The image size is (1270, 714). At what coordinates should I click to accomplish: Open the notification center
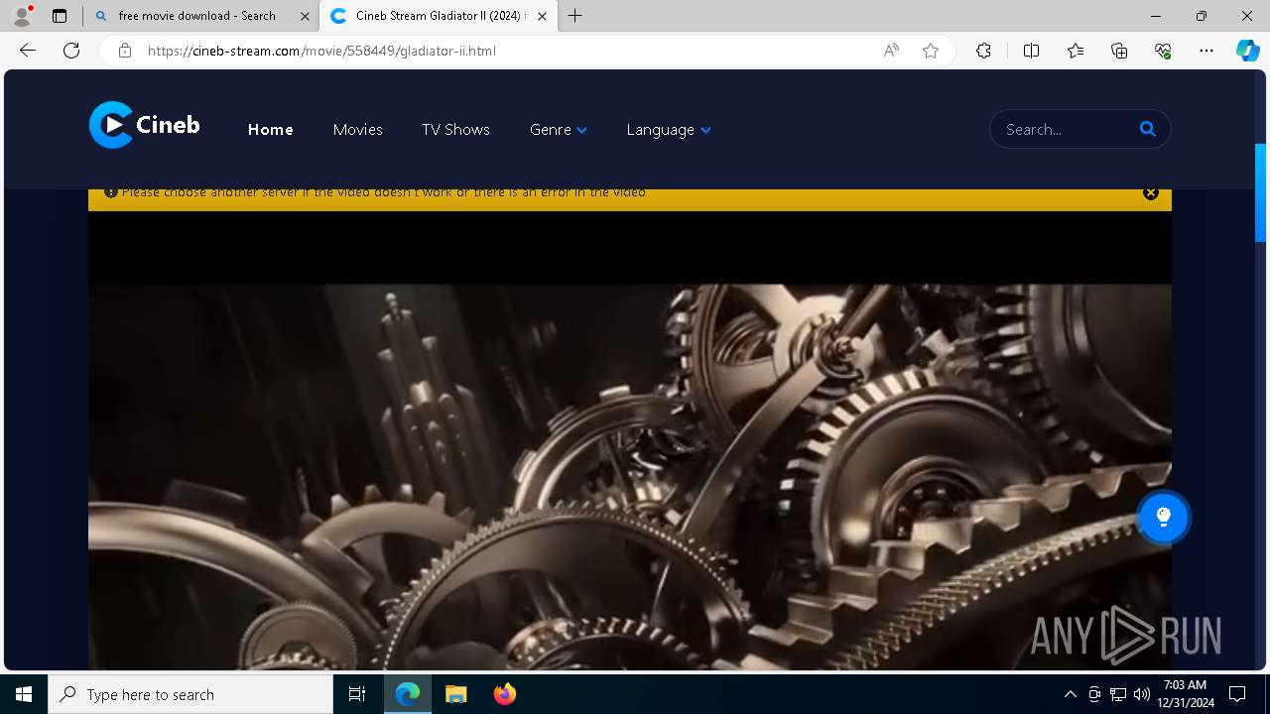pyautogui.click(x=1237, y=694)
